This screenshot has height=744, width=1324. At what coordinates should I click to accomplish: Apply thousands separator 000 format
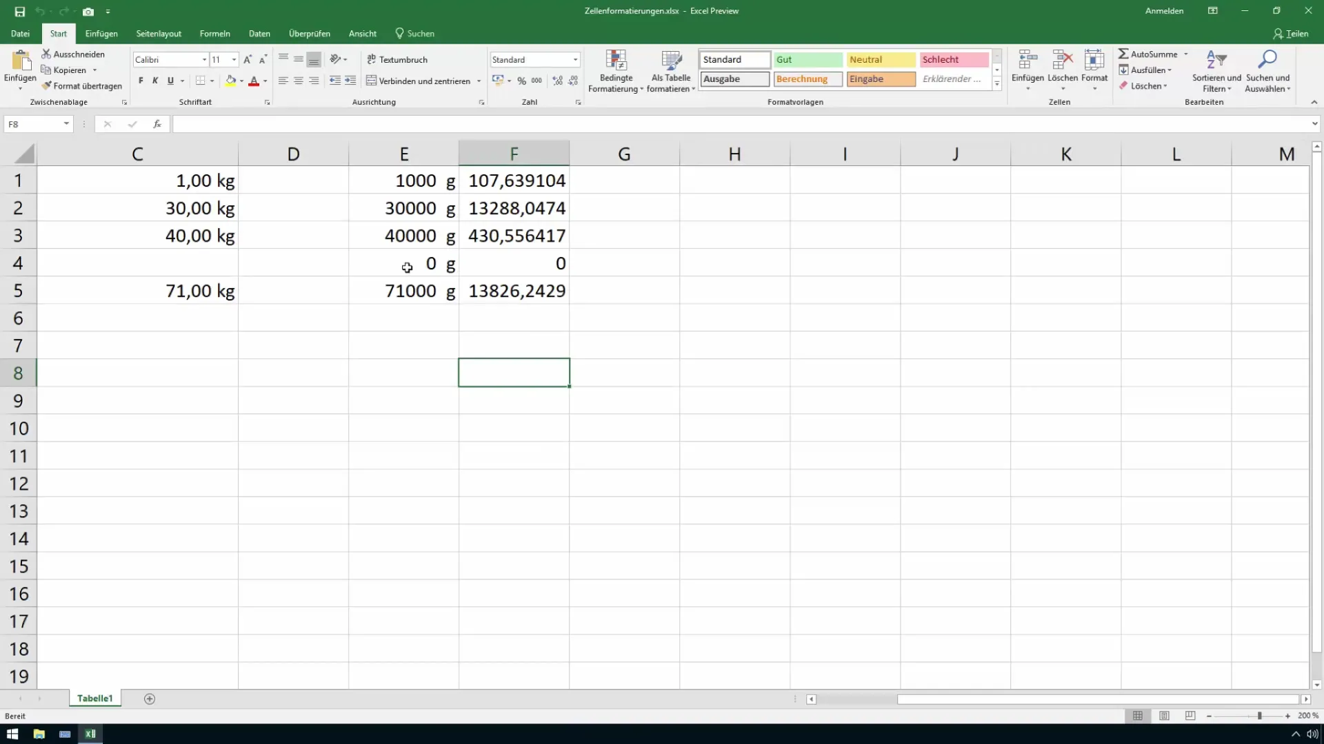536,81
